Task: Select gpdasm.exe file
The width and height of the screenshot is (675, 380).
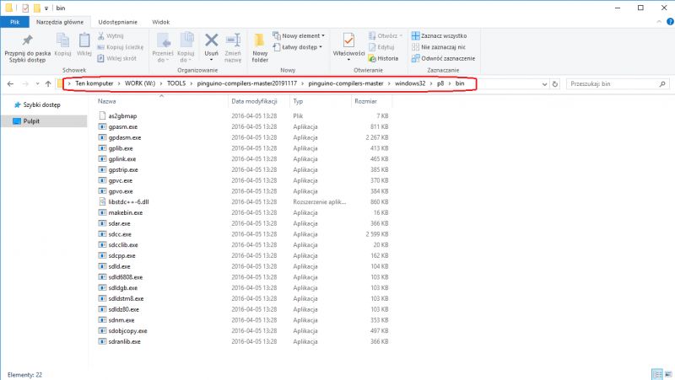Action: pos(124,137)
